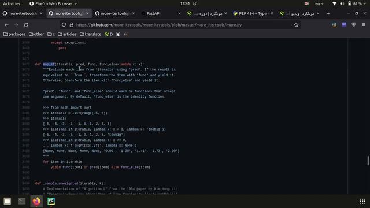Open a new browser tab
The width and height of the screenshot is (370, 208).
(328, 13)
